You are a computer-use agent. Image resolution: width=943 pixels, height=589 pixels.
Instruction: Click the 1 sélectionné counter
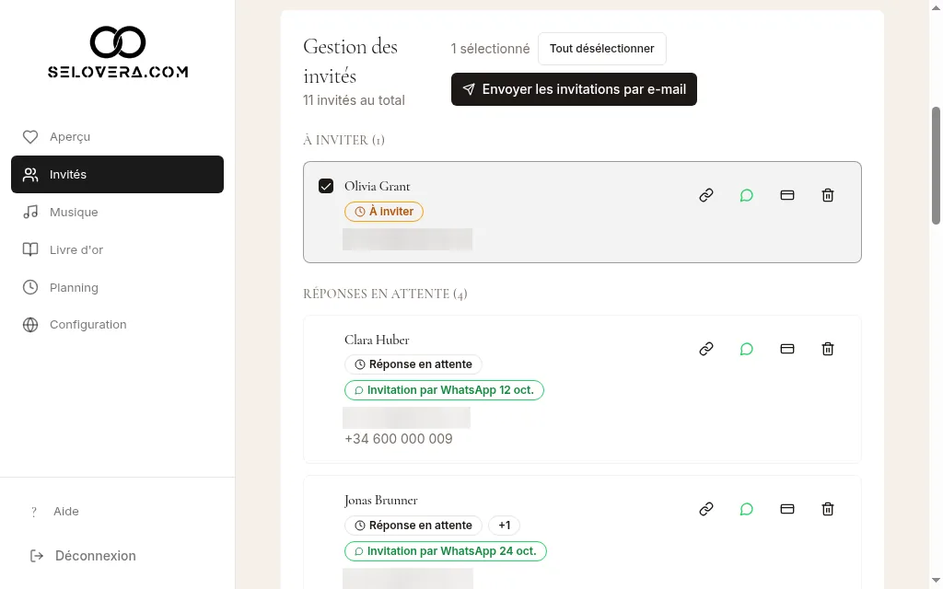pyautogui.click(x=490, y=49)
